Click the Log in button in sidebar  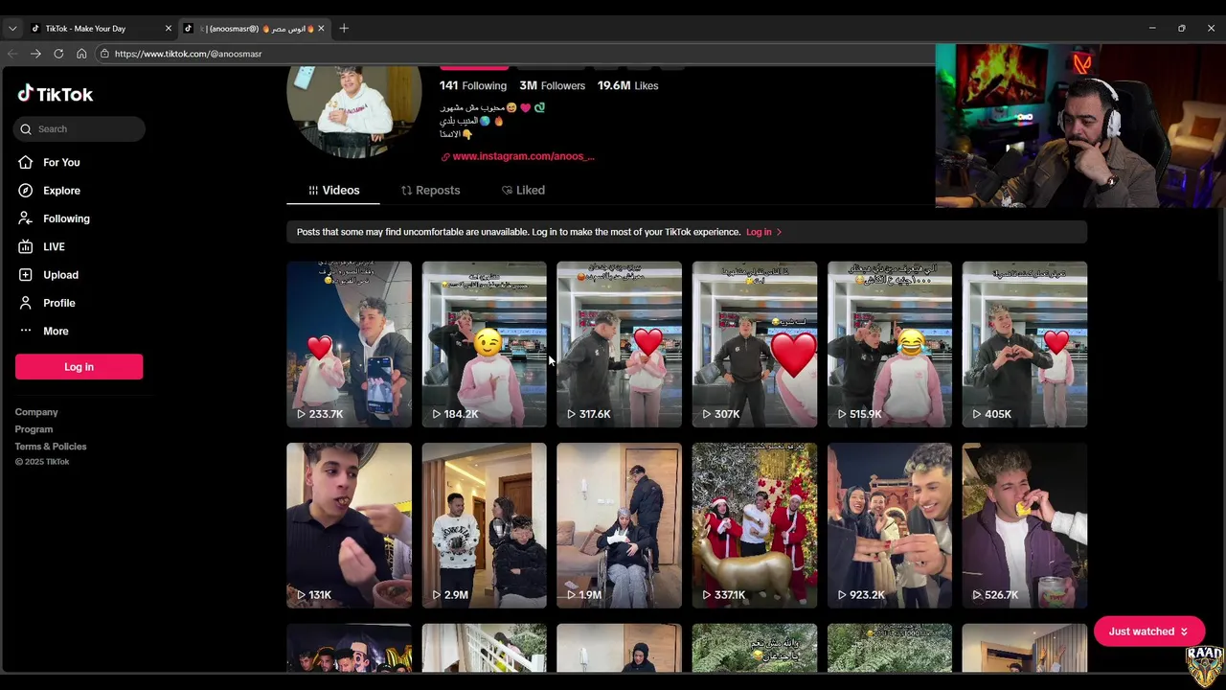(79, 366)
